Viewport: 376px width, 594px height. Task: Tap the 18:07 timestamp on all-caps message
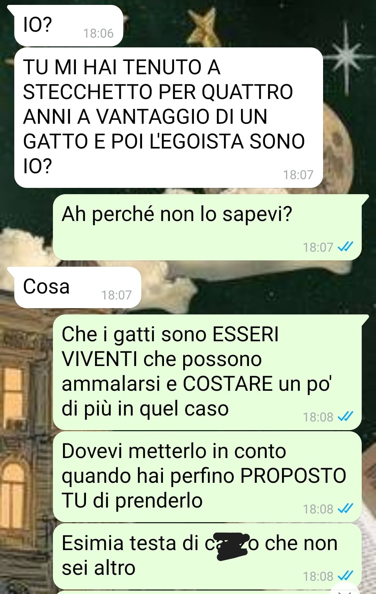tap(298, 175)
